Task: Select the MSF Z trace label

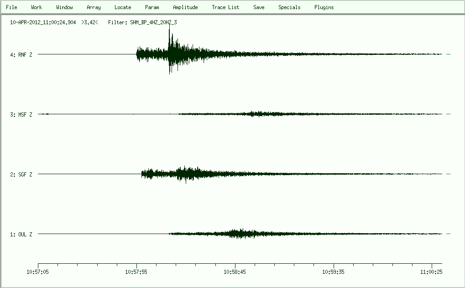Action: click(21, 115)
